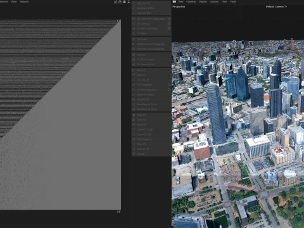
Task: Choose Add UV Pins
Action: [x=151, y=3]
